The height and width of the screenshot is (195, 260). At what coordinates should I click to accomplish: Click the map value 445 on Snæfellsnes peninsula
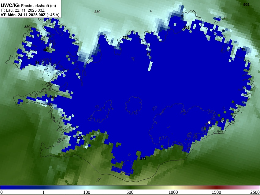tap(53, 97)
